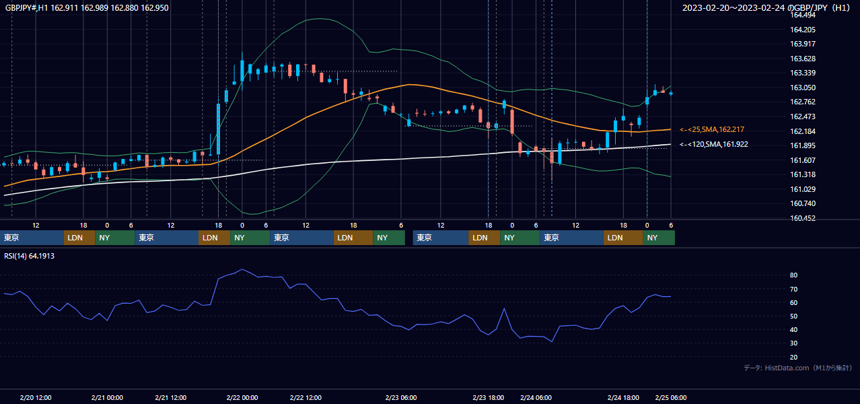The height and width of the screenshot is (404, 860).
Task: Select the 163.917 price axis label
Action: coord(803,44)
